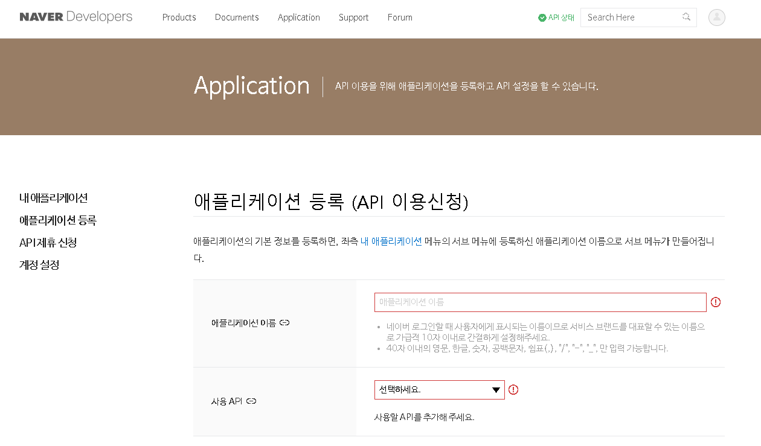Click the error icon next to application name field
Screen dimensions: 761x446
click(716, 302)
